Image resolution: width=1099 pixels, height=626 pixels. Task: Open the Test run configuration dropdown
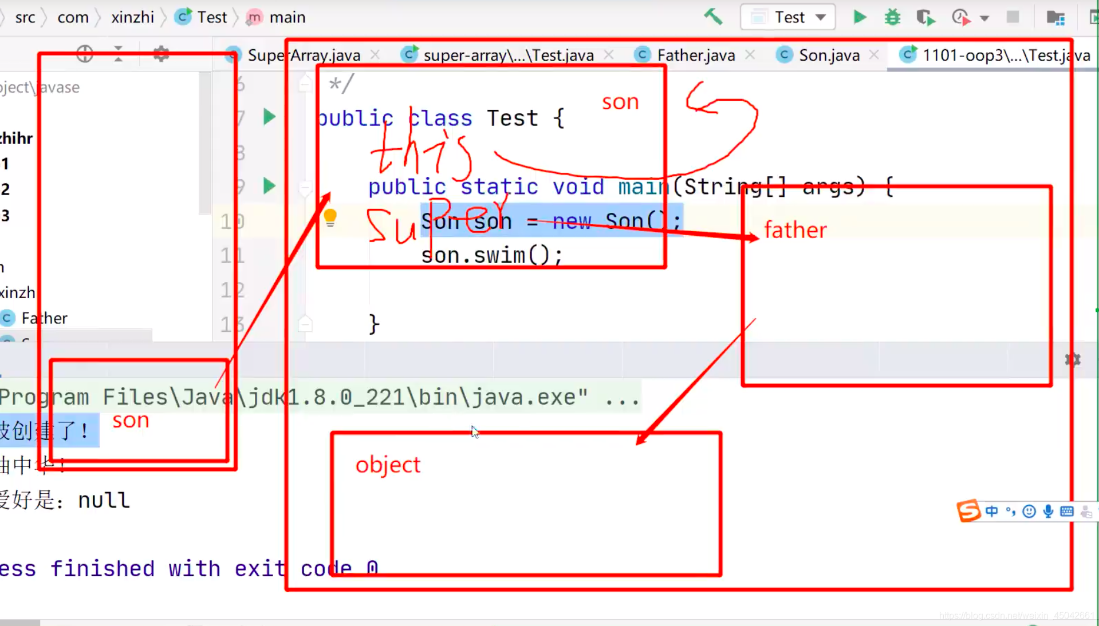point(788,17)
